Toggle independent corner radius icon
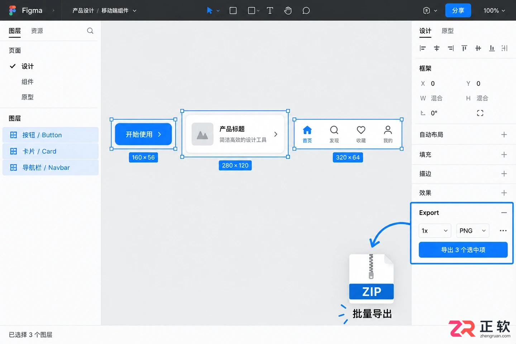The image size is (516, 344). tap(480, 113)
